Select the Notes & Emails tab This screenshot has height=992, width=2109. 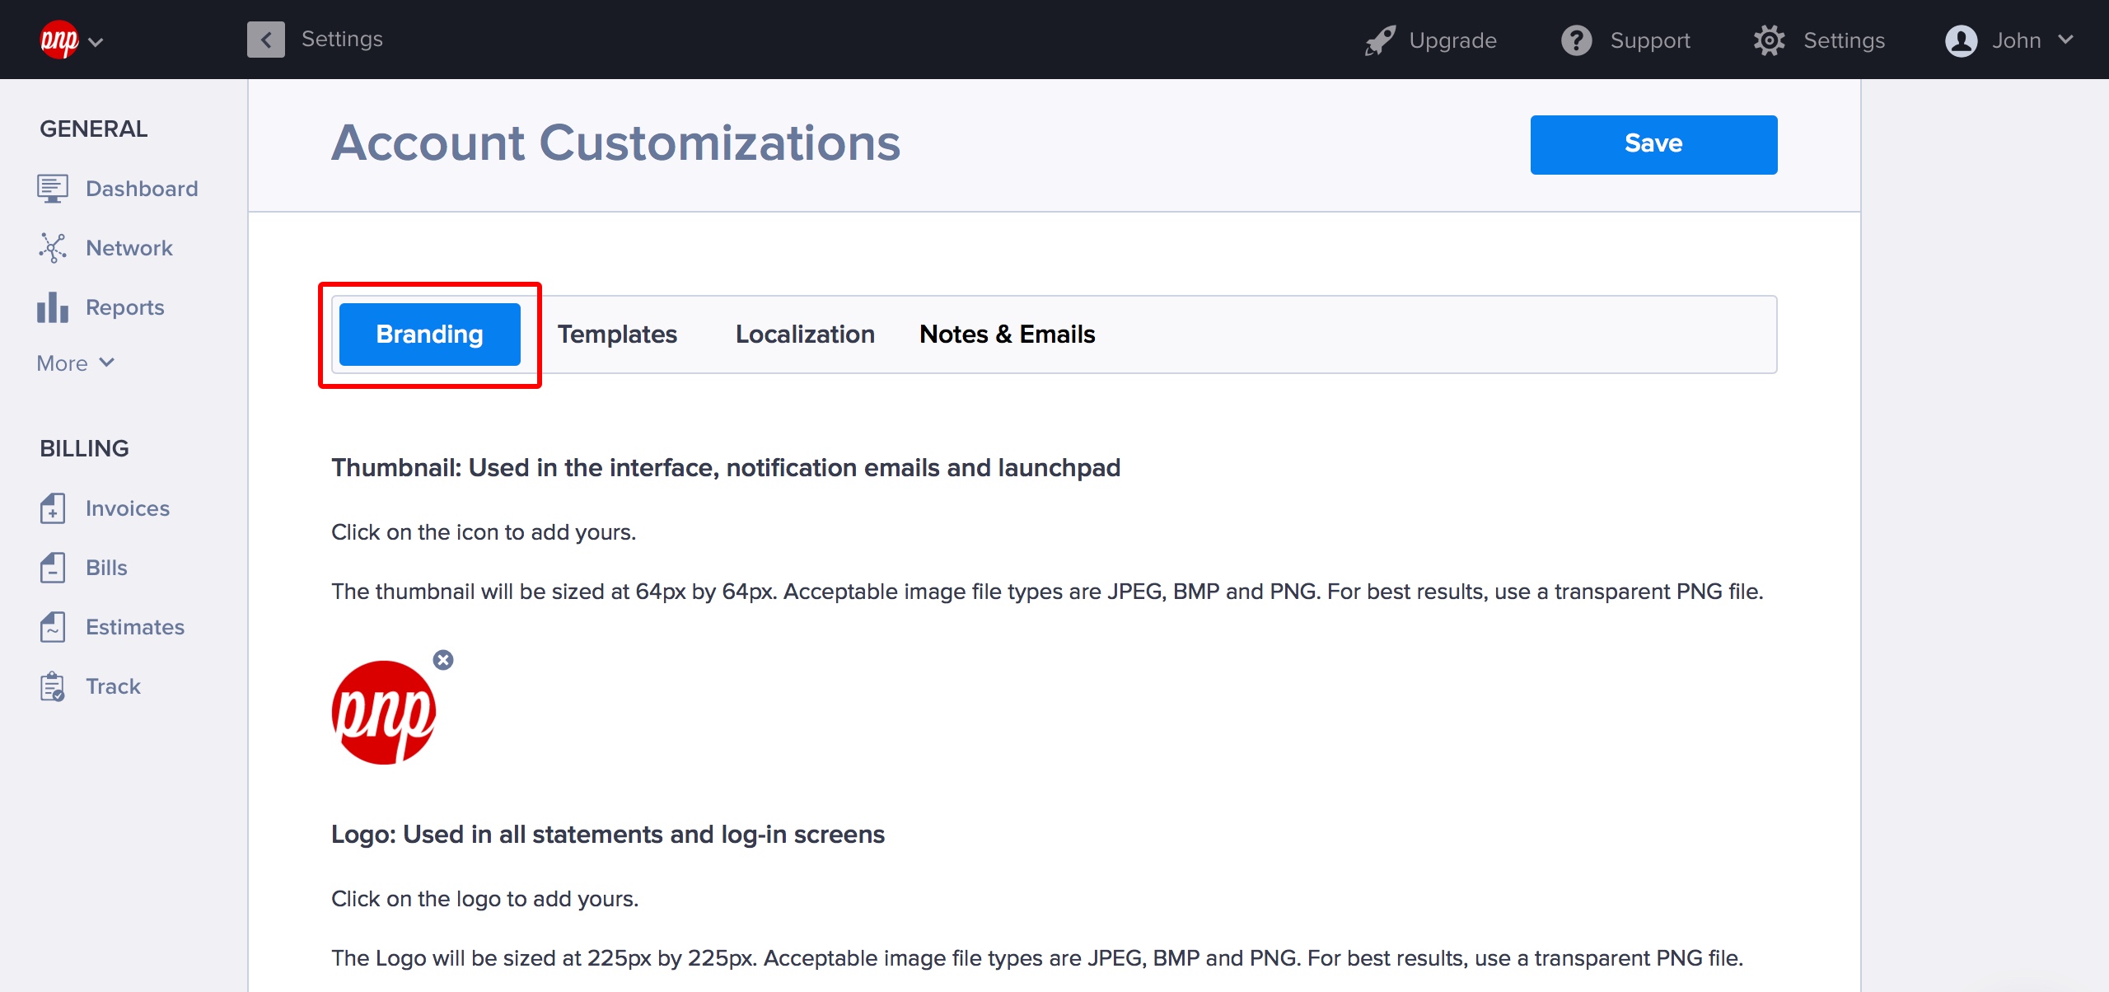click(1007, 335)
